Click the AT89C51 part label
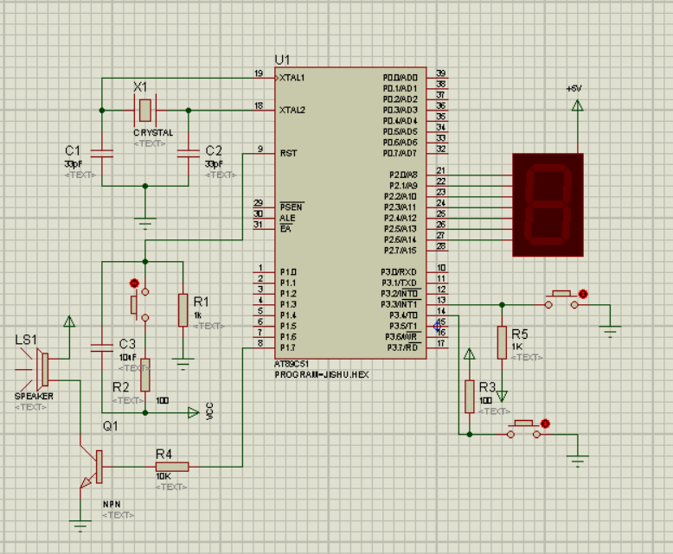 coord(292,364)
